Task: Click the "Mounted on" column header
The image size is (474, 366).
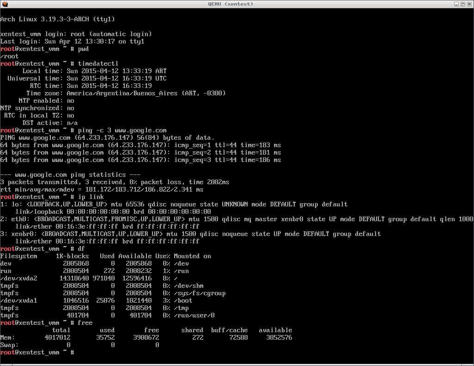Action: point(192,256)
